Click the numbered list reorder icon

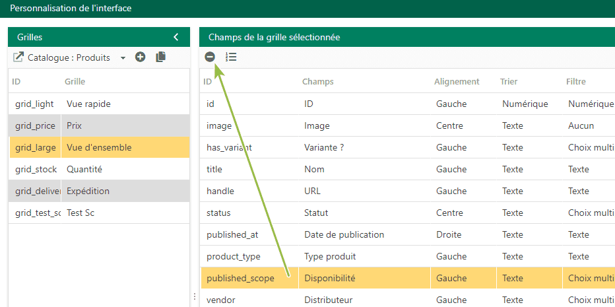pos(231,57)
